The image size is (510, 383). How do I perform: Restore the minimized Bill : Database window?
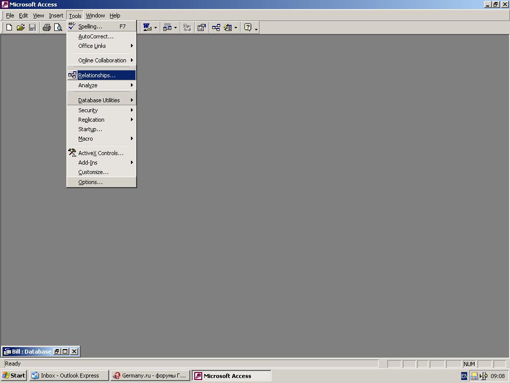pos(56,352)
